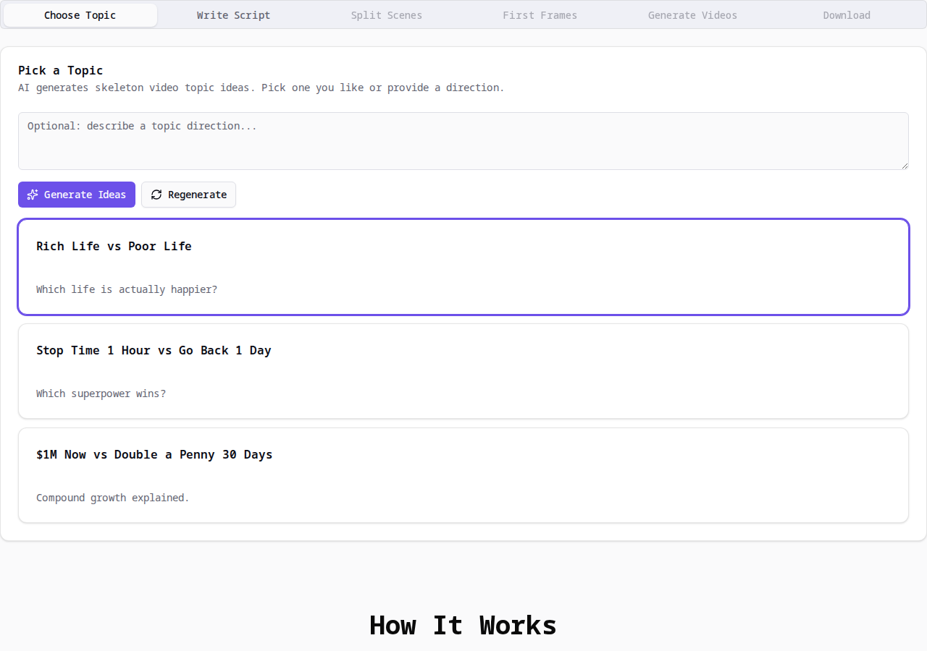927x651 pixels.
Task: Select the Choose Topic step tab
Action: pyautogui.click(x=80, y=15)
